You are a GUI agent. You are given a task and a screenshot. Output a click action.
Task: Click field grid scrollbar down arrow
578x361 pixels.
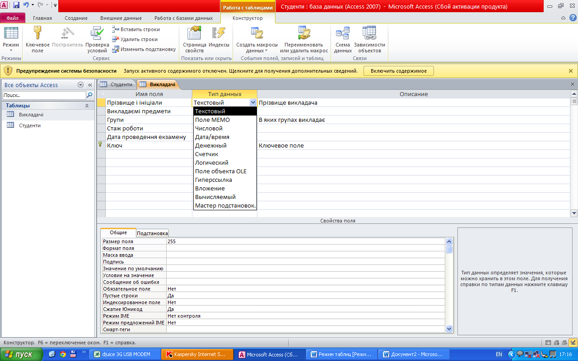click(x=574, y=213)
